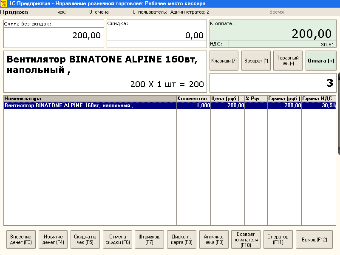Click Внесение денег (F3) button

(x=21, y=239)
